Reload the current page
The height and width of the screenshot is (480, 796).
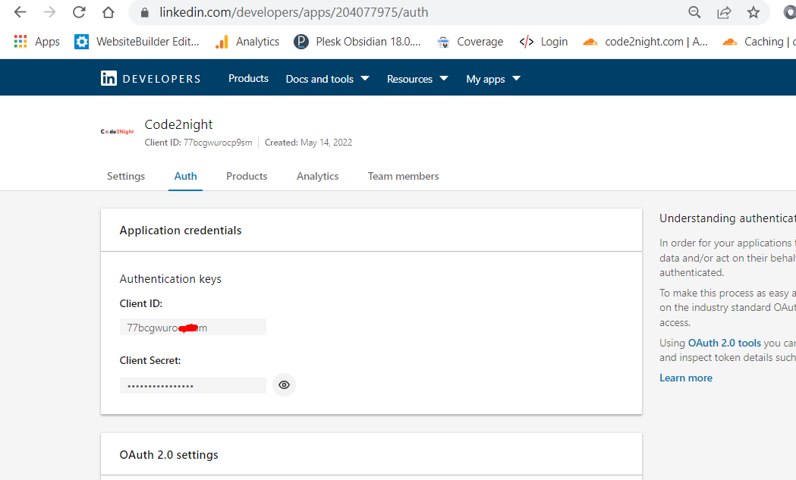(x=79, y=12)
